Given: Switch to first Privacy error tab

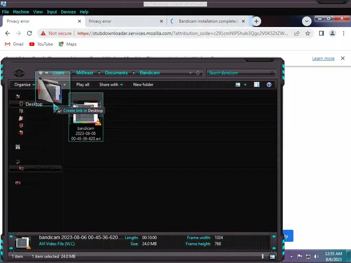Looking at the screenshot, I should pyautogui.click(x=43, y=21).
